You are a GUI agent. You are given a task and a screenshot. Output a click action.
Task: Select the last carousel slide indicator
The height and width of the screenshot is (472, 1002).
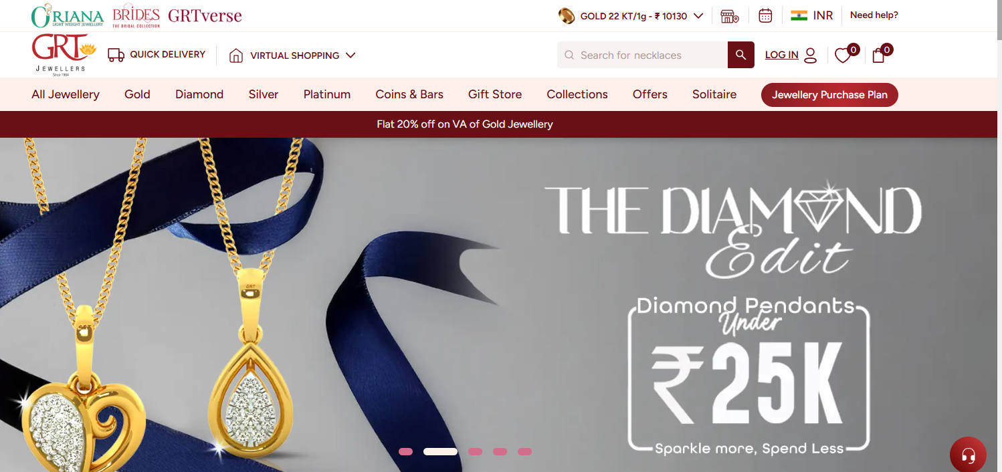click(x=524, y=452)
